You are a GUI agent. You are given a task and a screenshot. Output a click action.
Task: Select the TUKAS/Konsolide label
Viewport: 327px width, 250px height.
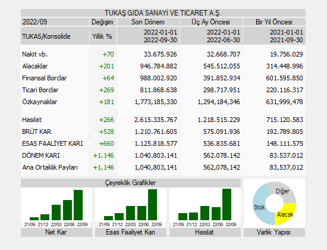[46, 36]
